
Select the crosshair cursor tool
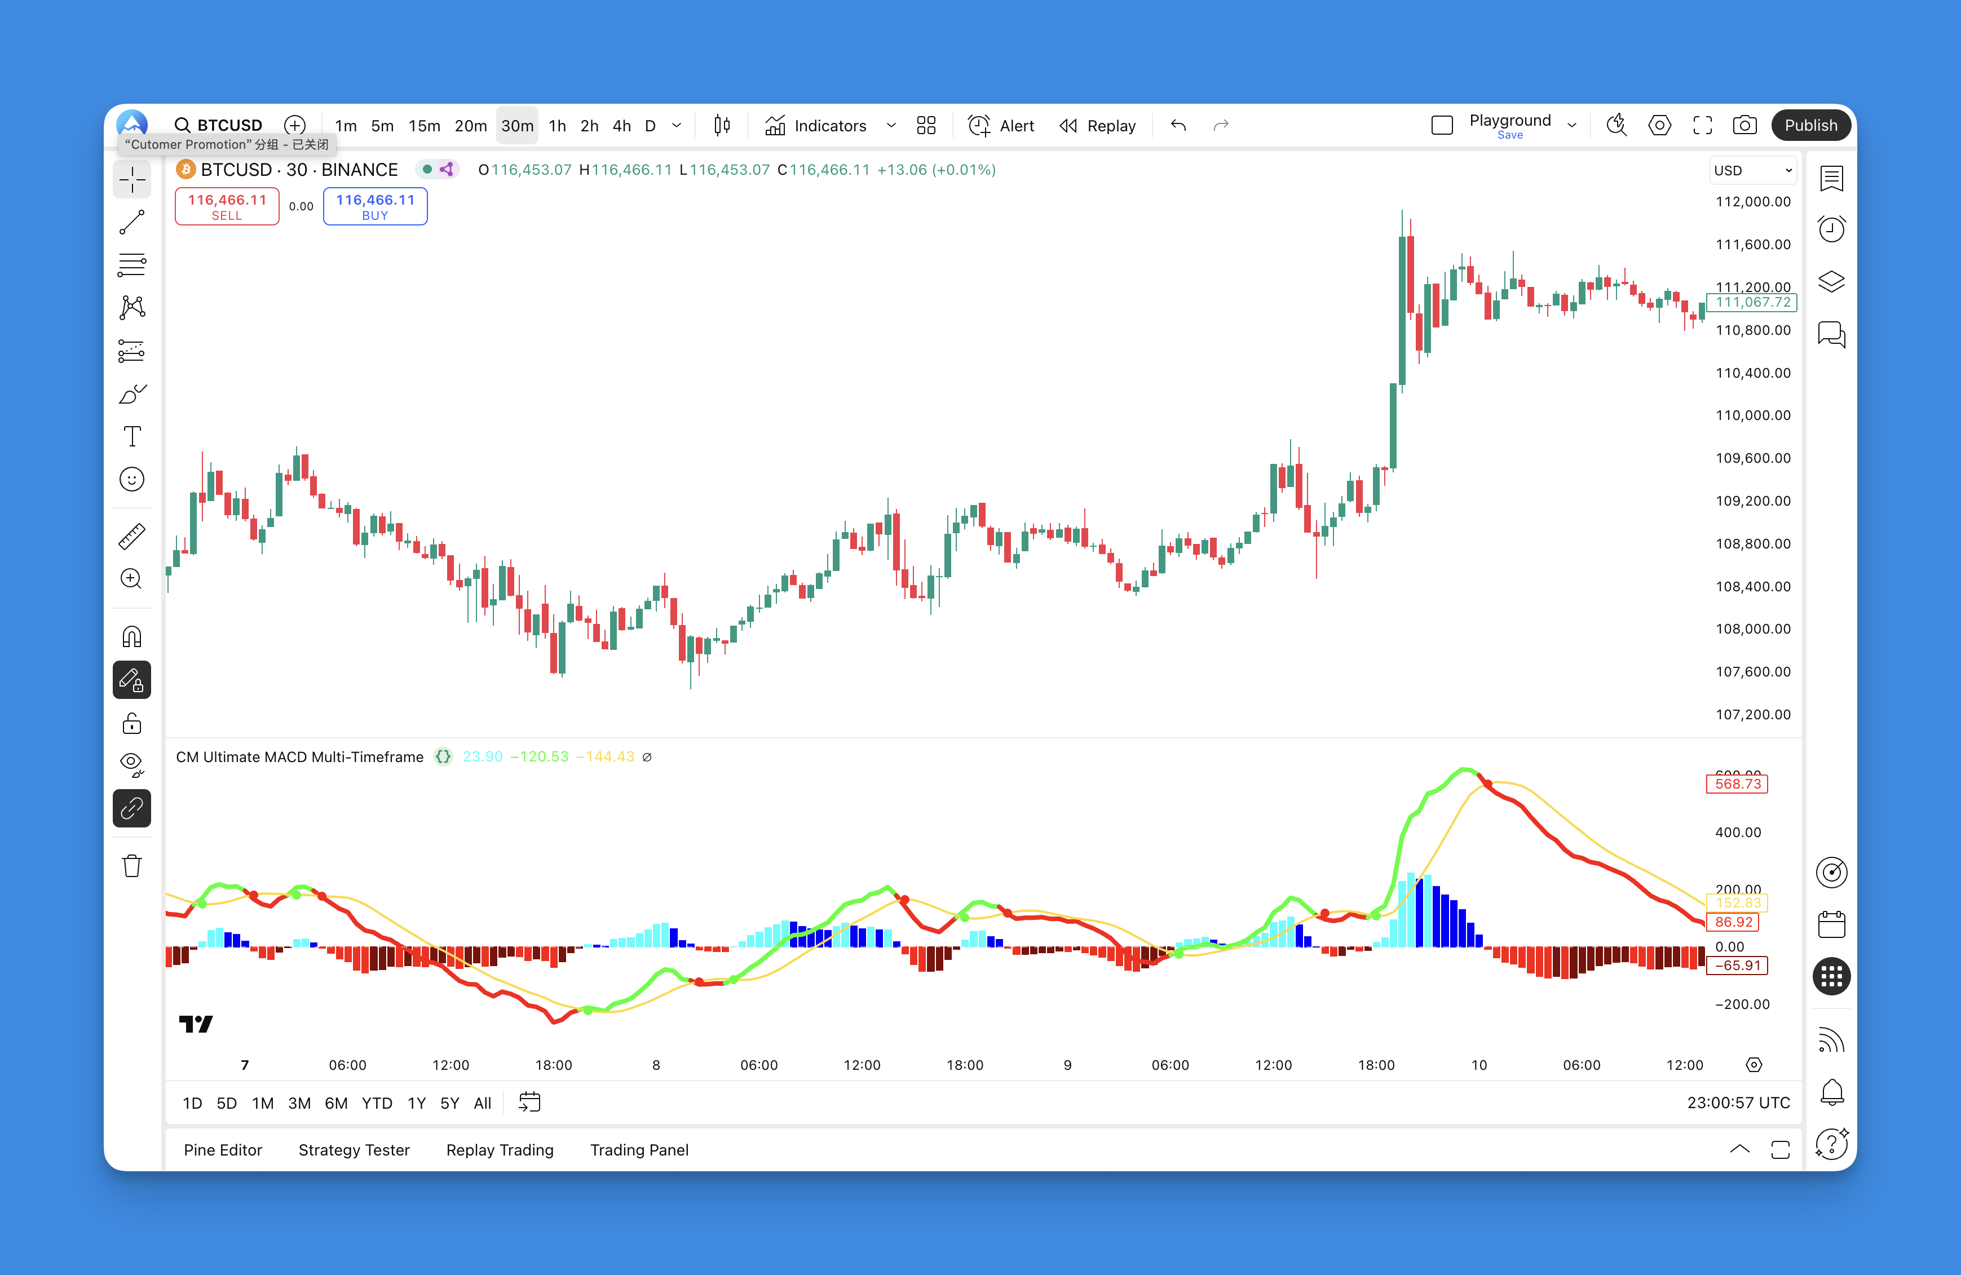coord(132,180)
